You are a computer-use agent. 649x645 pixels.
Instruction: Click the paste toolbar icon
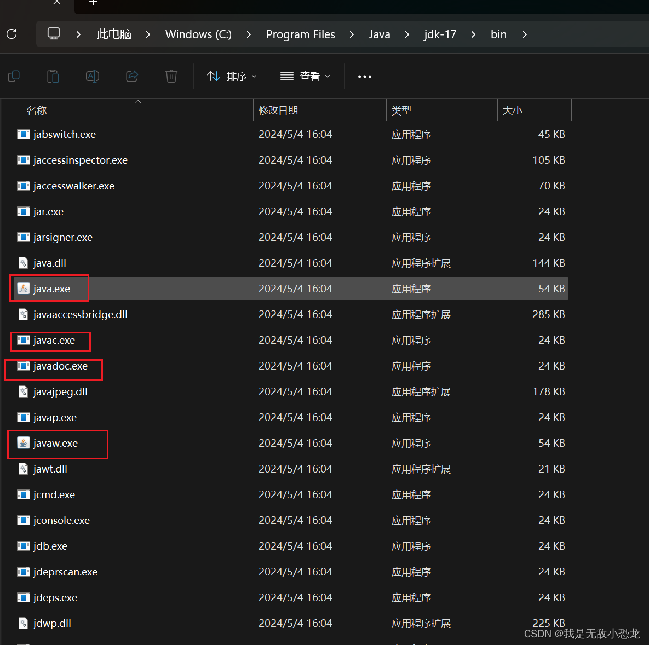coord(53,76)
